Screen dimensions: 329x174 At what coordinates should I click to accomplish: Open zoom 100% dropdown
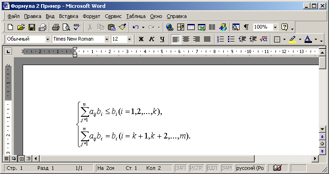275,27
